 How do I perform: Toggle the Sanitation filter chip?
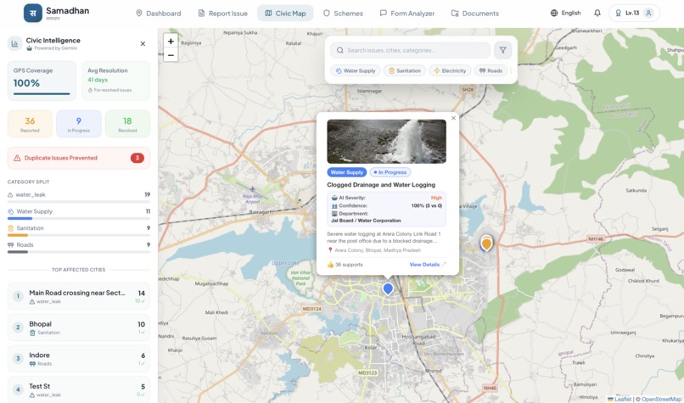tap(405, 70)
